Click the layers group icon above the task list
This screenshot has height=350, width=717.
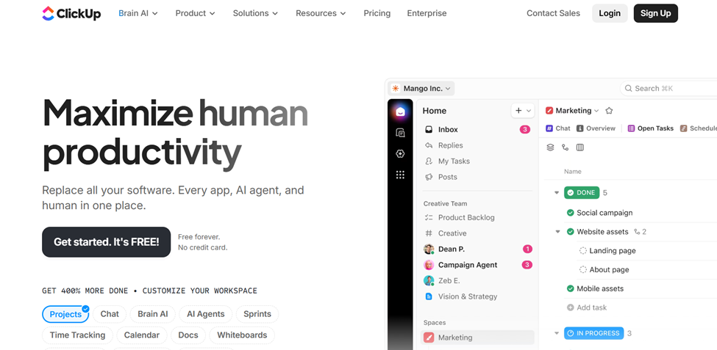coord(550,147)
